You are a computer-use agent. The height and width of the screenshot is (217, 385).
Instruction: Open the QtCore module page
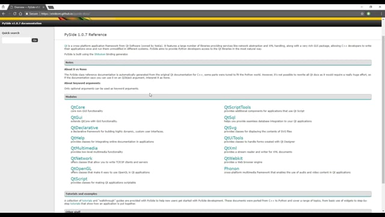(78, 107)
